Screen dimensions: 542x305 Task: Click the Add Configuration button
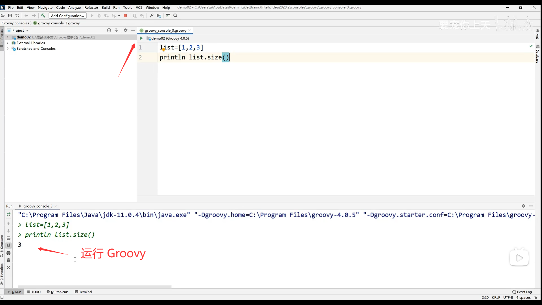point(67,16)
